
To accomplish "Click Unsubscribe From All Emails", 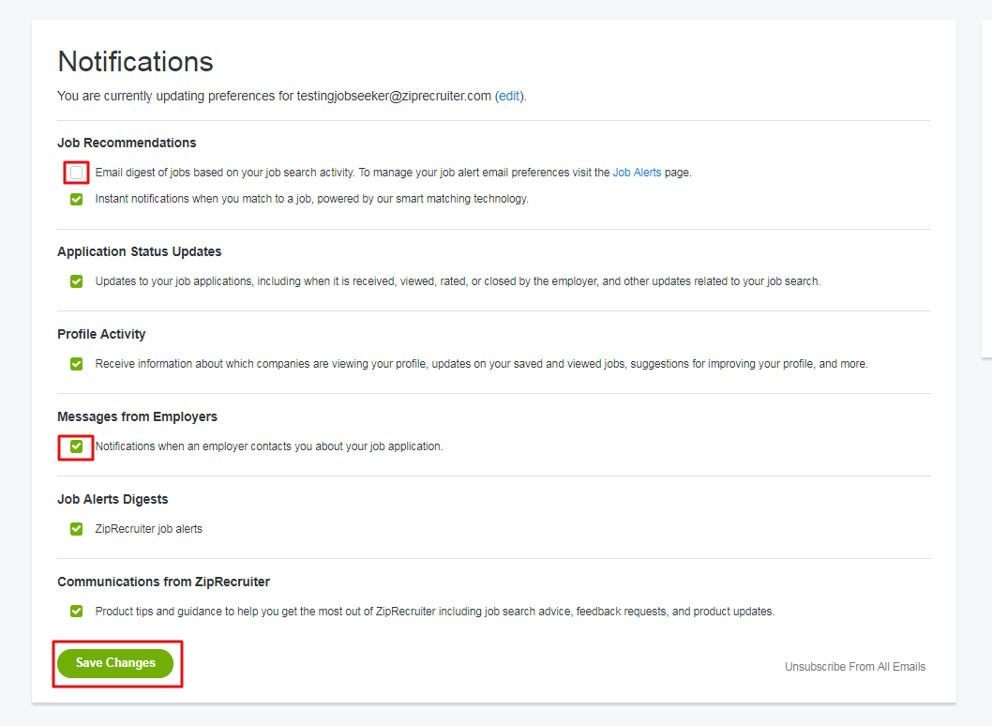I will pyautogui.click(x=854, y=667).
